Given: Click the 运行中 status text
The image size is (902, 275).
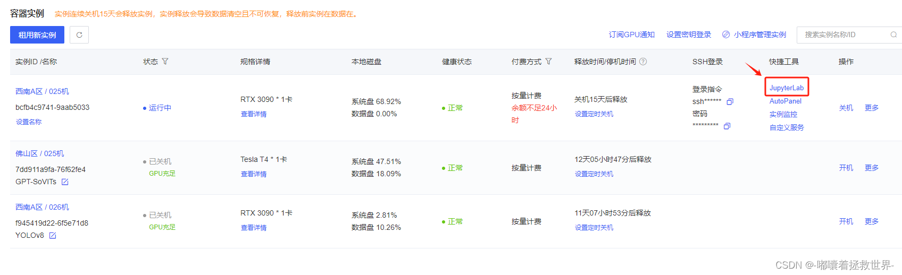Looking at the screenshot, I should tap(160, 108).
